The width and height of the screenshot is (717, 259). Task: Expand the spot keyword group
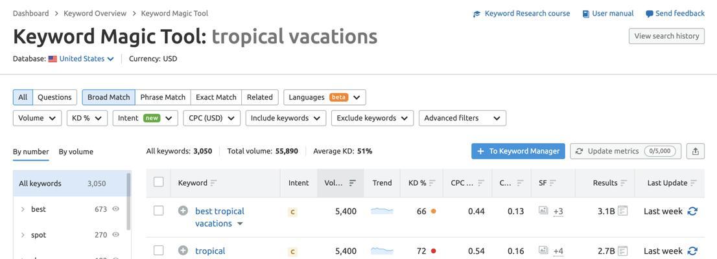[23, 235]
